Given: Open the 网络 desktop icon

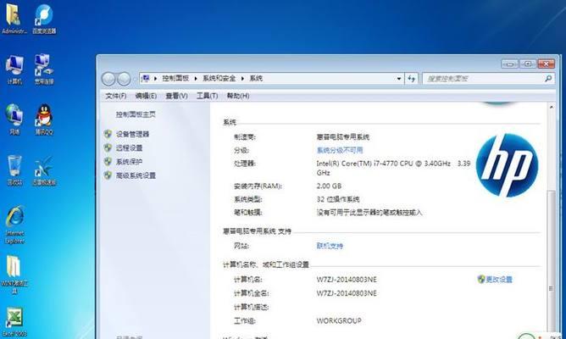Looking at the screenshot, I should click(14, 119).
